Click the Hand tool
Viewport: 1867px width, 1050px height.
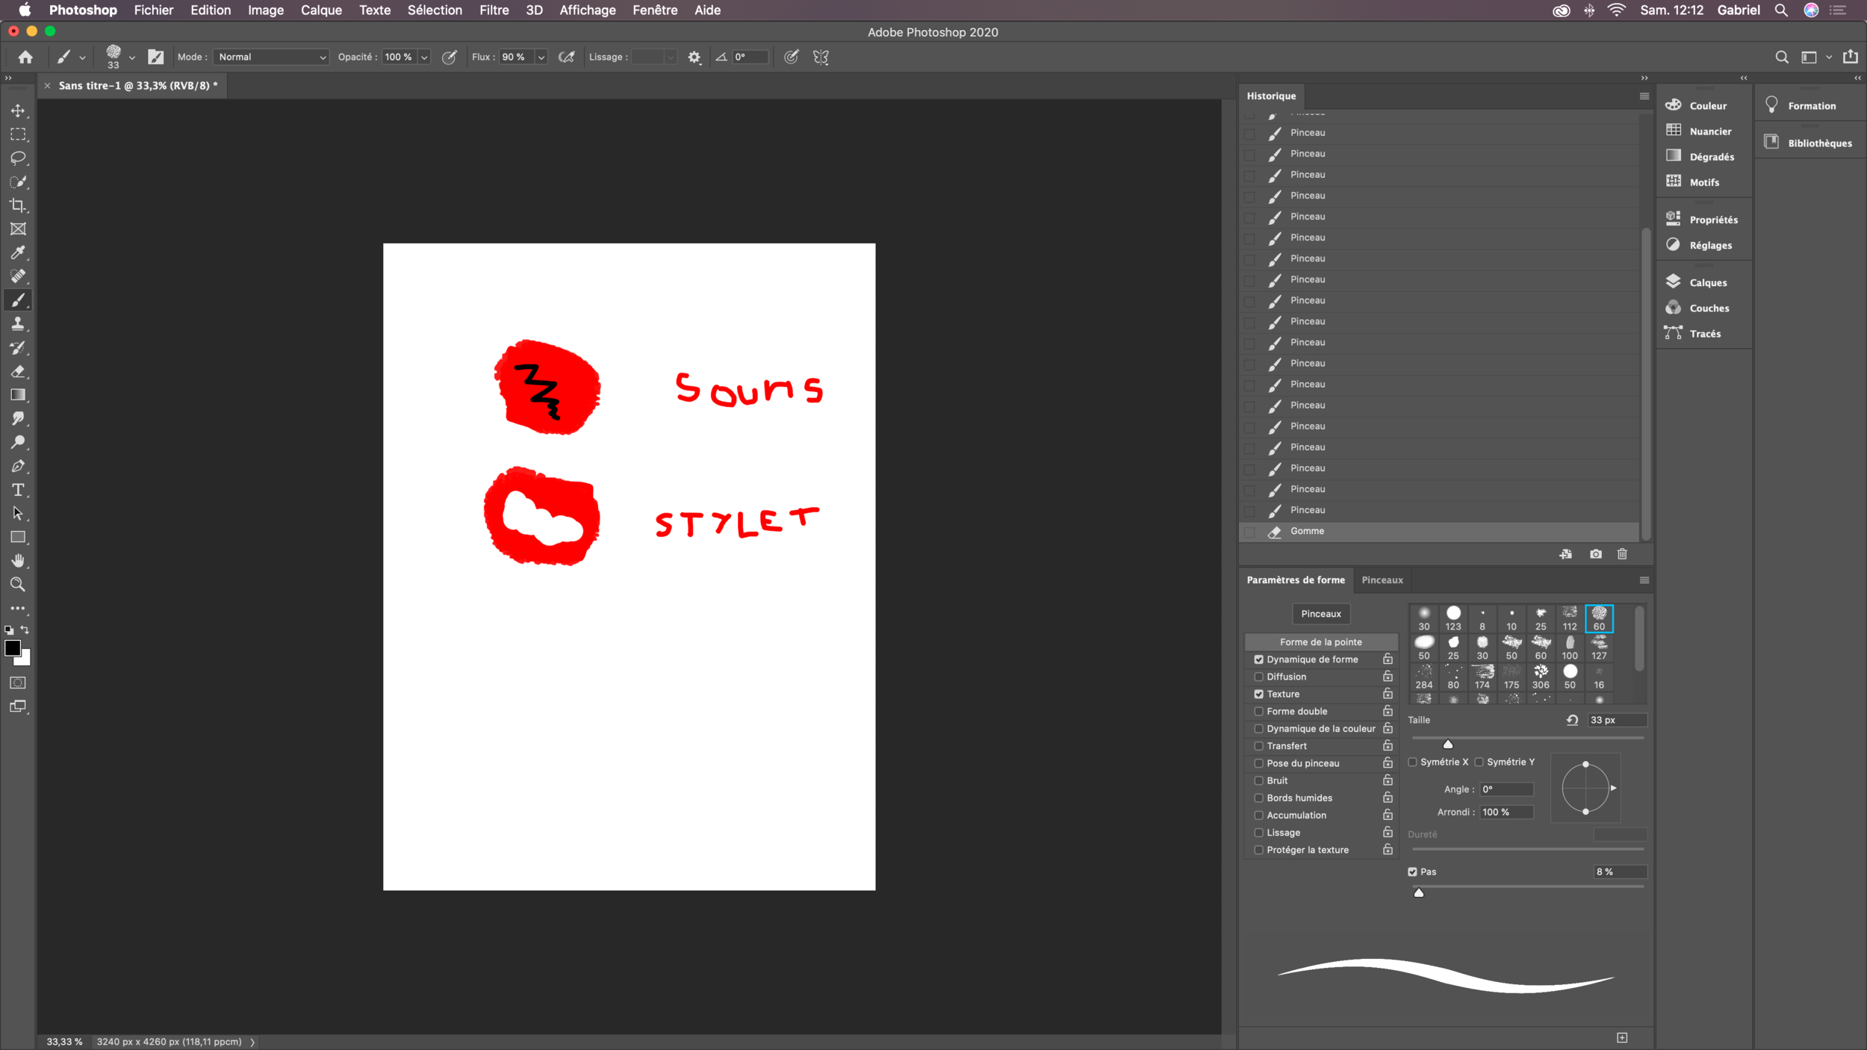click(18, 561)
